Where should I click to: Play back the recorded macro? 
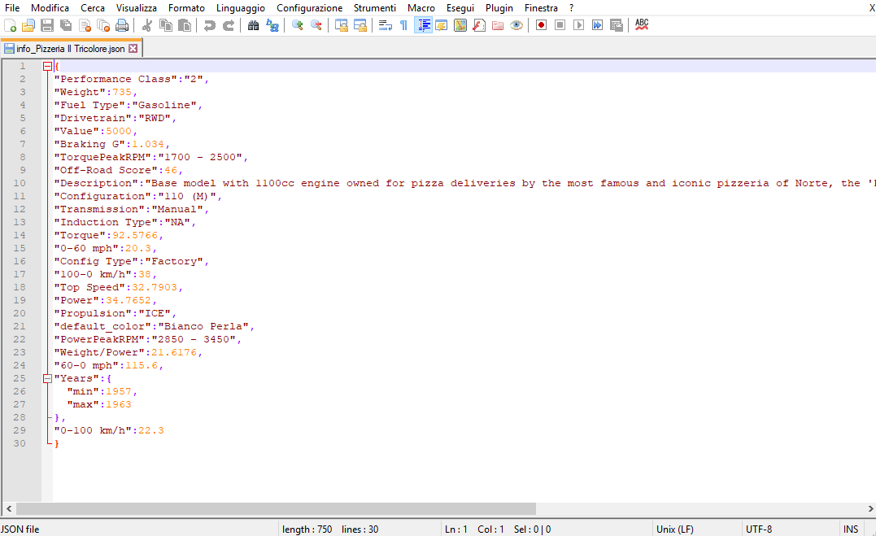point(579,25)
